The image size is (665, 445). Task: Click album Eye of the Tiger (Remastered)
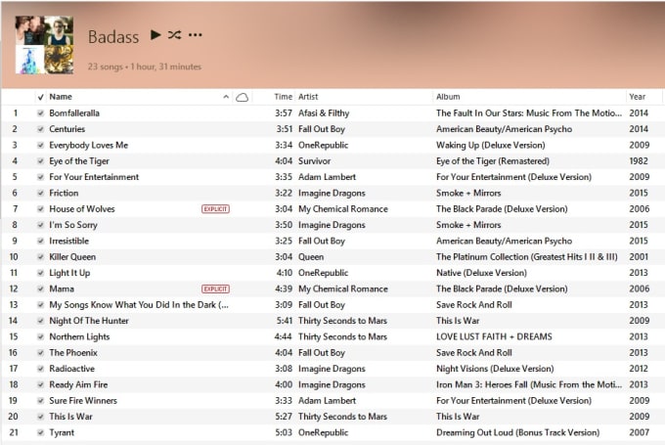(x=493, y=161)
